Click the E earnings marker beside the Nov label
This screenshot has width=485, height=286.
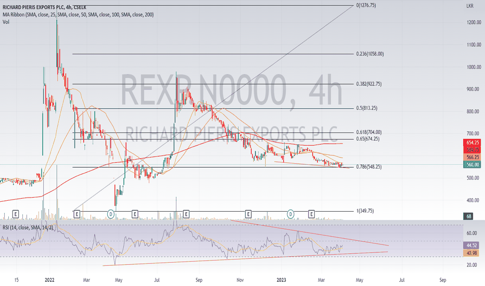[x=248, y=214]
